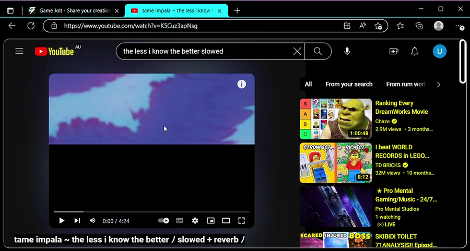Click the 32M views text

[387, 173]
